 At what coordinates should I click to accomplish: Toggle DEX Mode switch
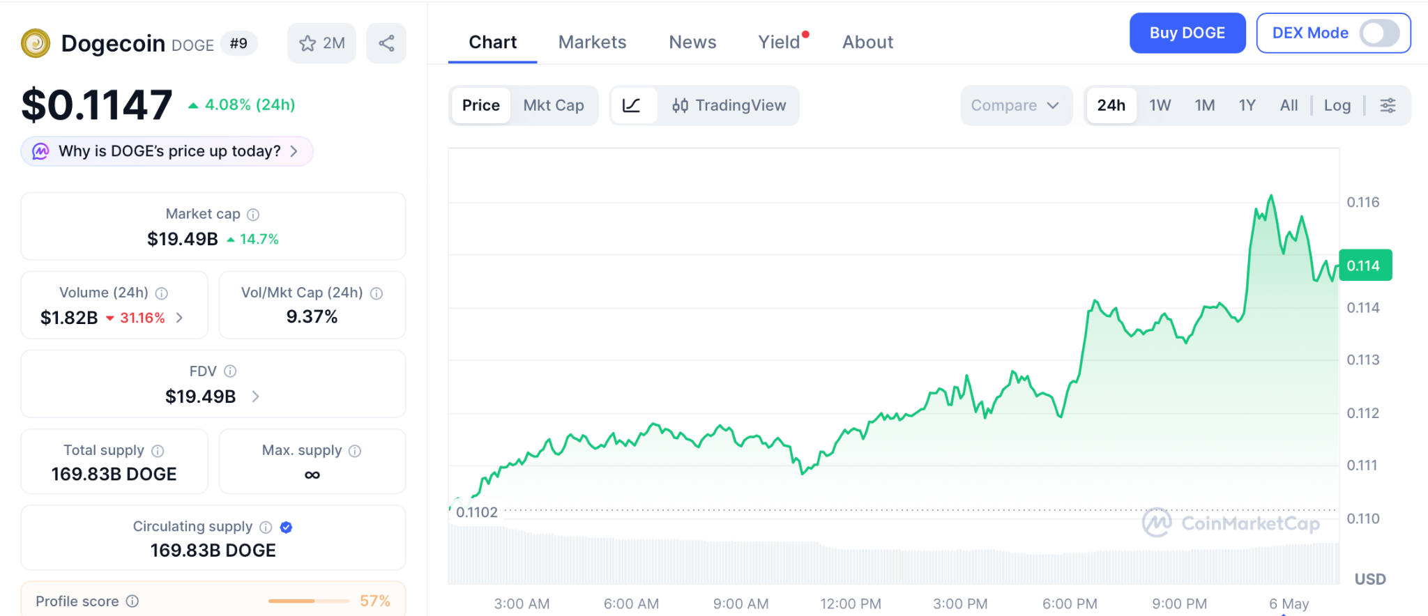coord(1379,33)
